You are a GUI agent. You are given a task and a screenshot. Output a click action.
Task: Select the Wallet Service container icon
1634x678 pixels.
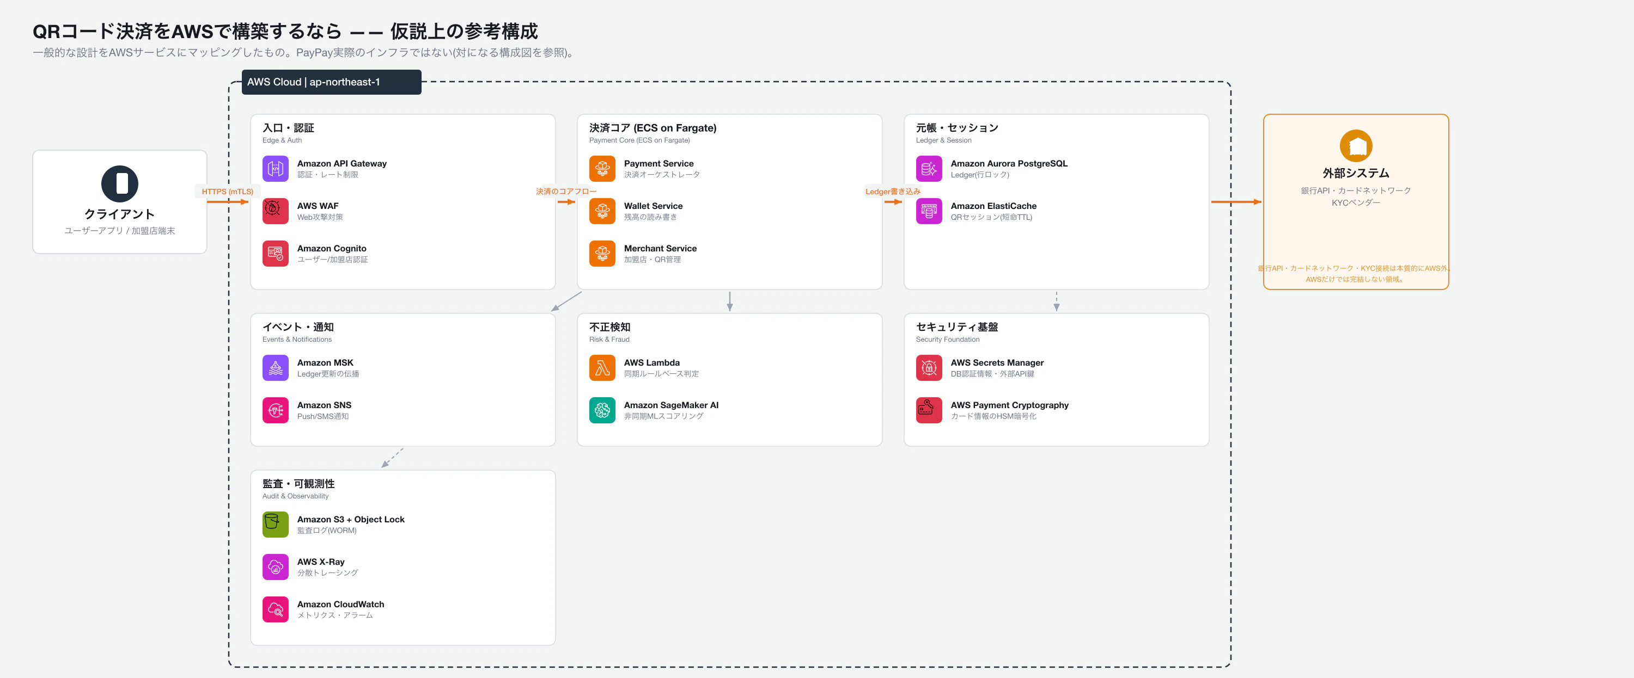(602, 211)
